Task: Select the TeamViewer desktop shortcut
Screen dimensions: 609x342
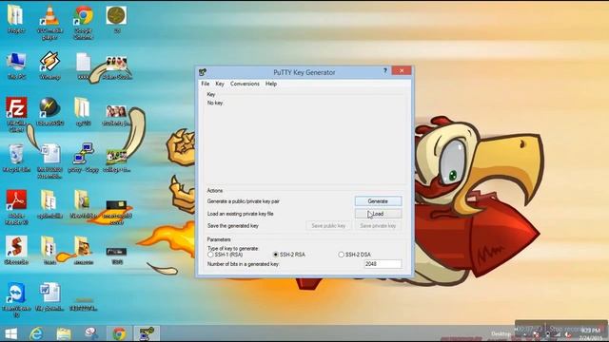Action: tap(16, 299)
